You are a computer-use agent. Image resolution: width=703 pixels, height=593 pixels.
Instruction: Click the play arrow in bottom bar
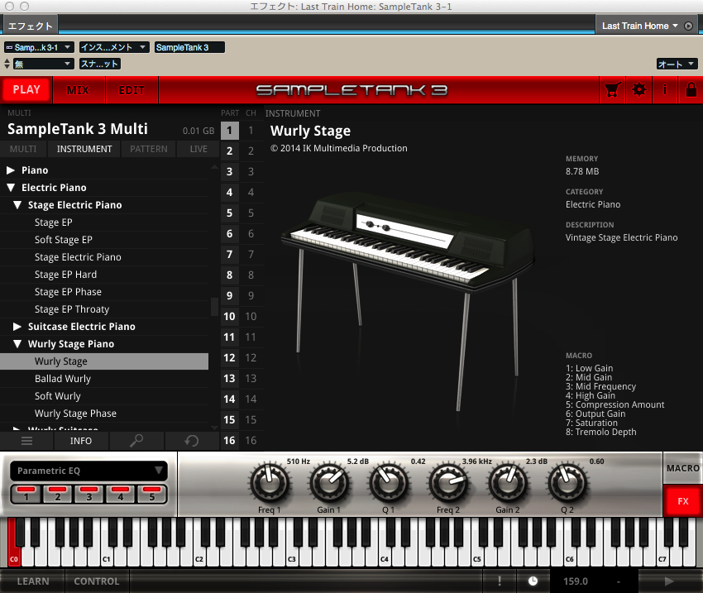coord(669,581)
